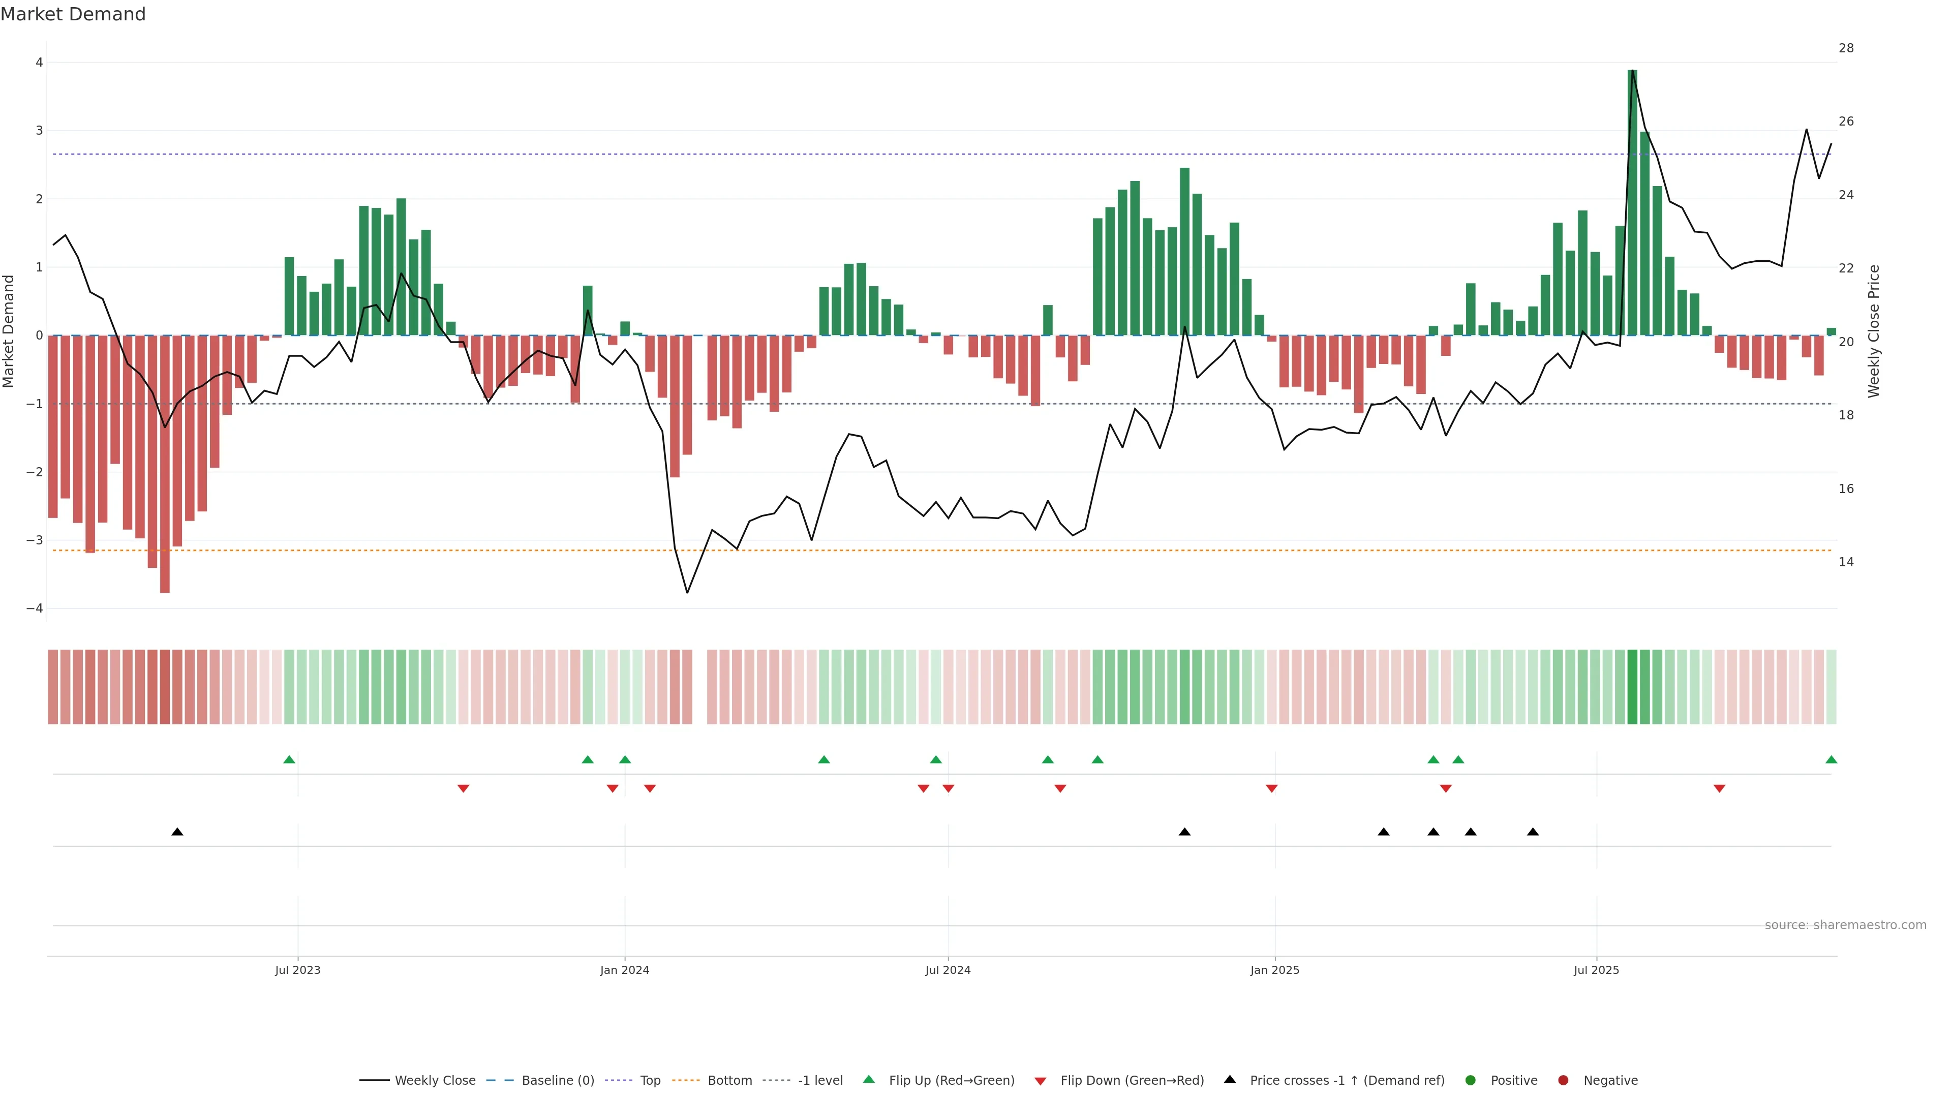Click the green Positive legend dot

tap(1471, 1080)
